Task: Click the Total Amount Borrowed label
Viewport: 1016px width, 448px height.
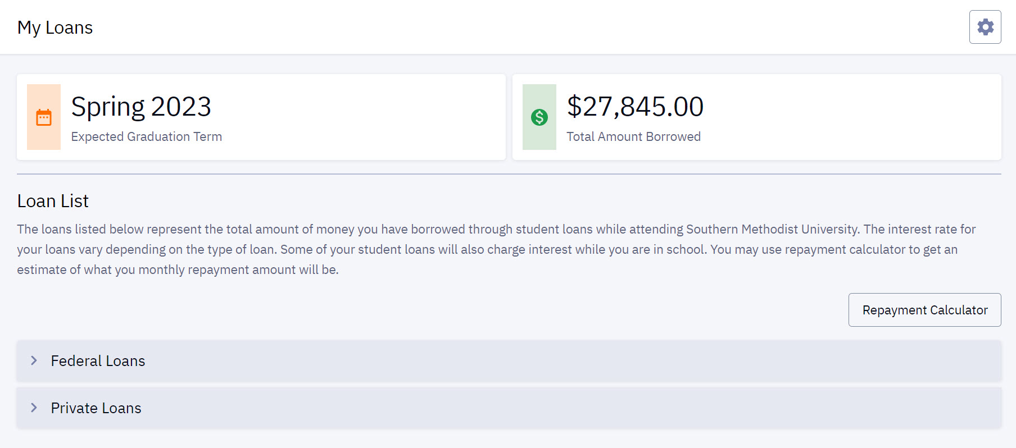Action: pyautogui.click(x=634, y=136)
